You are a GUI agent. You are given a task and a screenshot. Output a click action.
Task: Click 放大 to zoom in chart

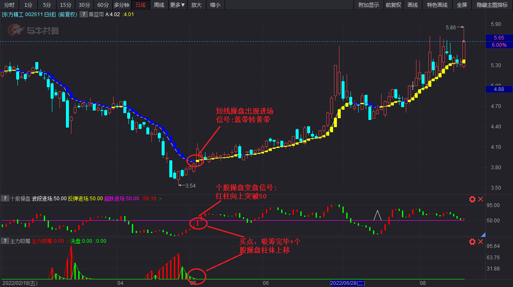tap(196, 5)
